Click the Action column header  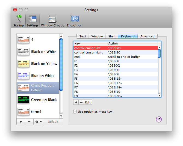pyautogui.click(x=132, y=43)
